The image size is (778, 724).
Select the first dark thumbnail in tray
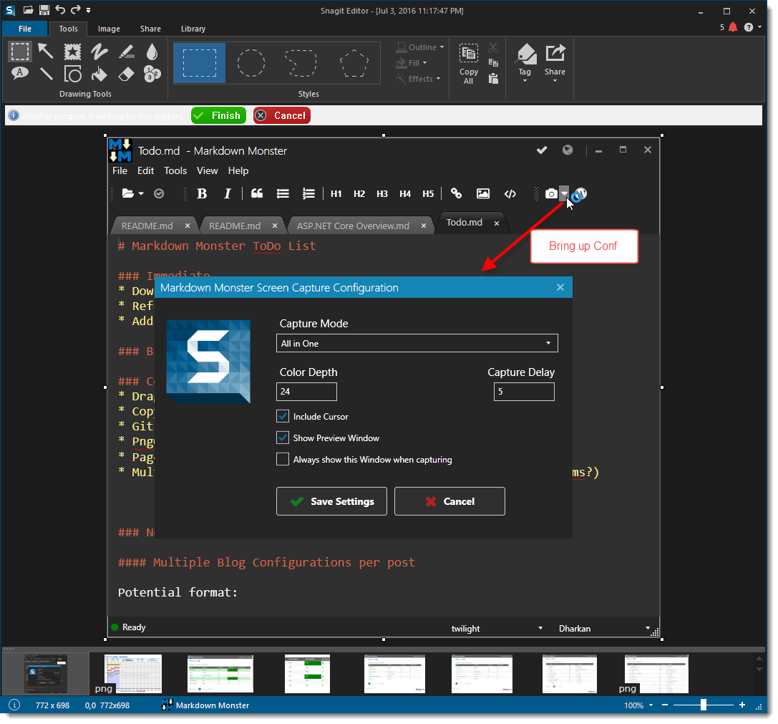(x=46, y=674)
